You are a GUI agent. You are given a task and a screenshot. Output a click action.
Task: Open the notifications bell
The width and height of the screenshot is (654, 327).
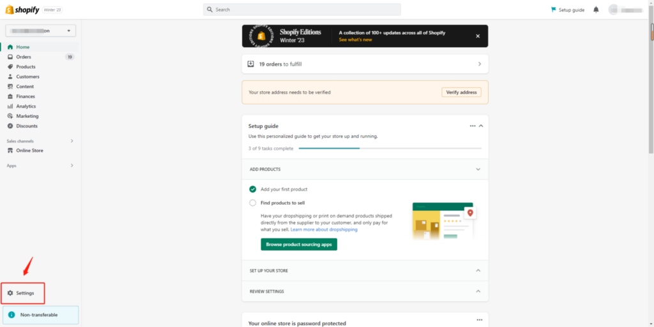[x=596, y=10]
